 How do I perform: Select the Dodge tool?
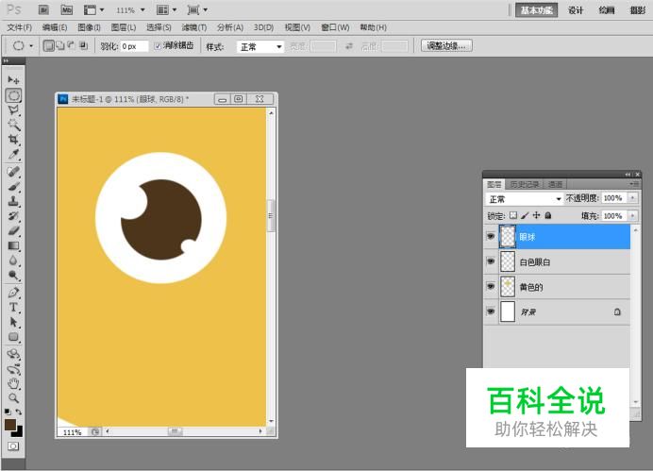(13, 276)
